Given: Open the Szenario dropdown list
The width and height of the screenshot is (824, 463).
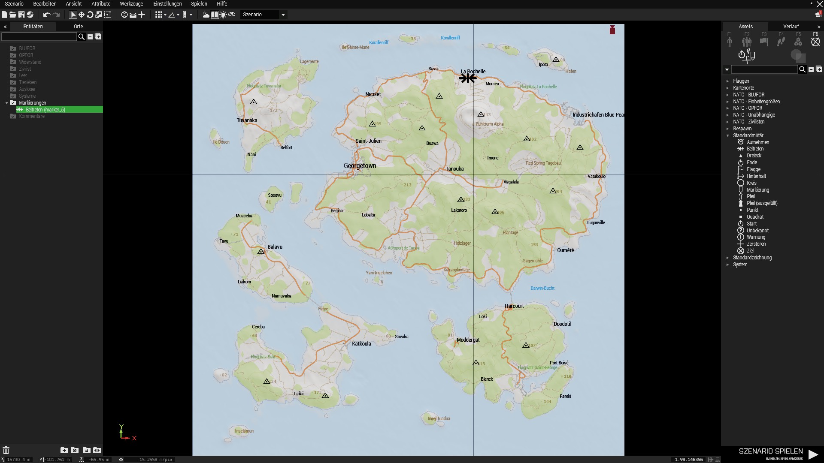Looking at the screenshot, I should [x=283, y=15].
